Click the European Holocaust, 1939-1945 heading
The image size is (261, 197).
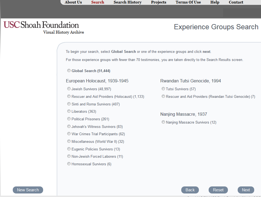[97, 81]
